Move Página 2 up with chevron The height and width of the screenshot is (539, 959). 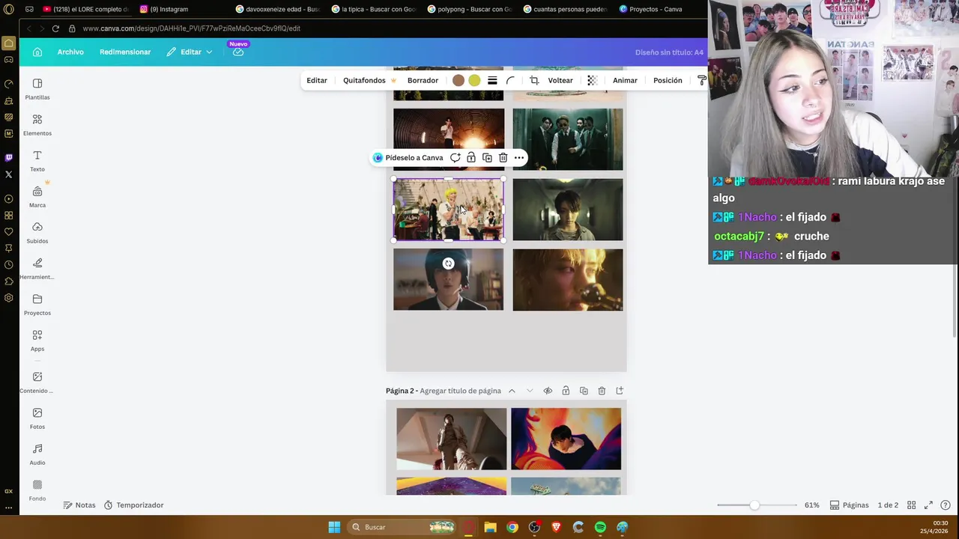[512, 391]
